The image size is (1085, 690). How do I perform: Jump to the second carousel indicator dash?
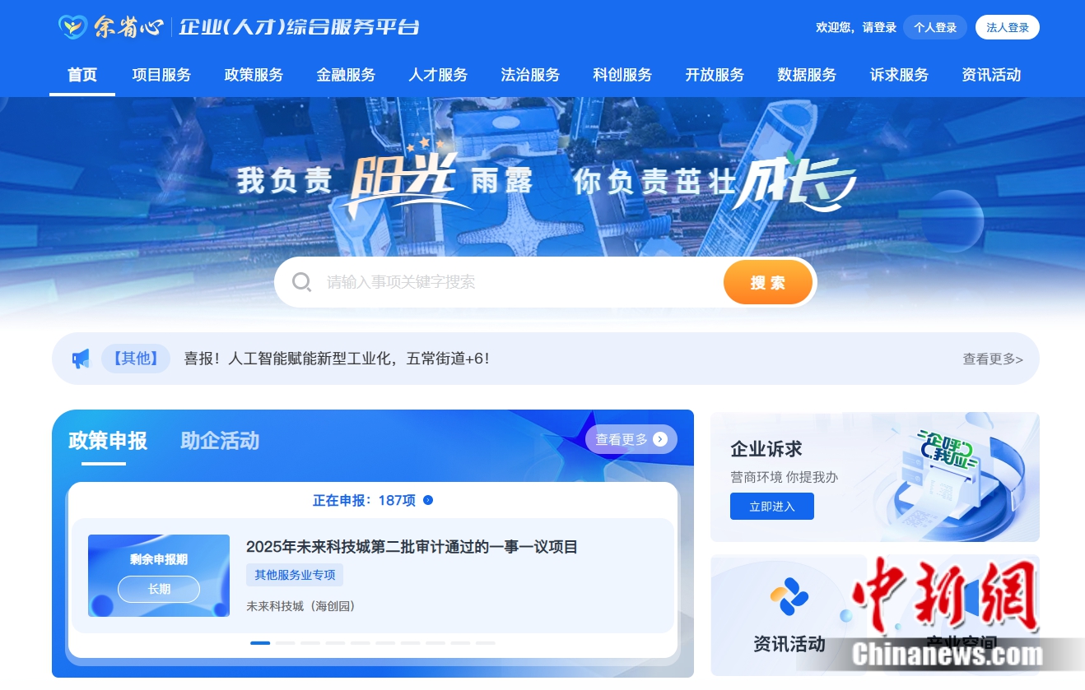click(285, 642)
